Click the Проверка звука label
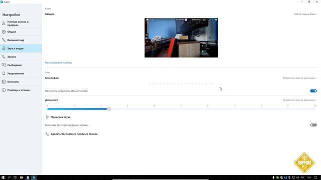This screenshot has height=180, width=321. click(x=61, y=117)
